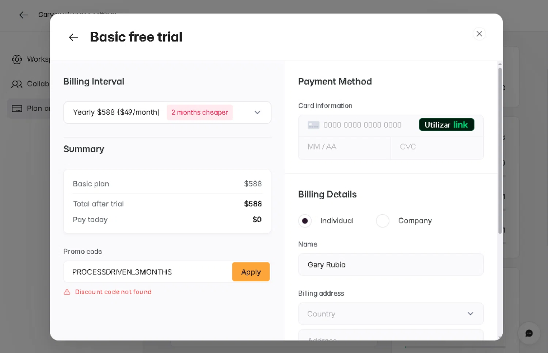Click the Billing Interval chevron arrow
The height and width of the screenshot is (353, 548).
pyautogui.click(x=258, y=112)
